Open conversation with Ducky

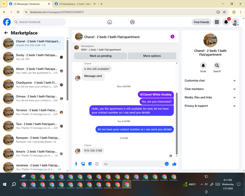(x=33, y=57)
